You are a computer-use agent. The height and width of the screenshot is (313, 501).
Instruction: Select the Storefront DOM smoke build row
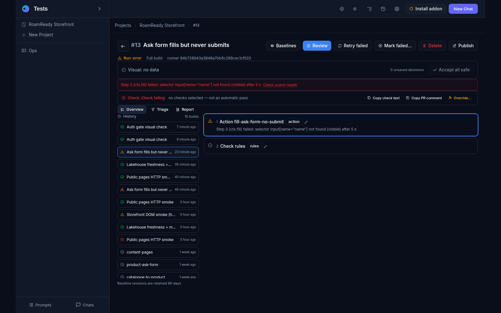[158, 215]
